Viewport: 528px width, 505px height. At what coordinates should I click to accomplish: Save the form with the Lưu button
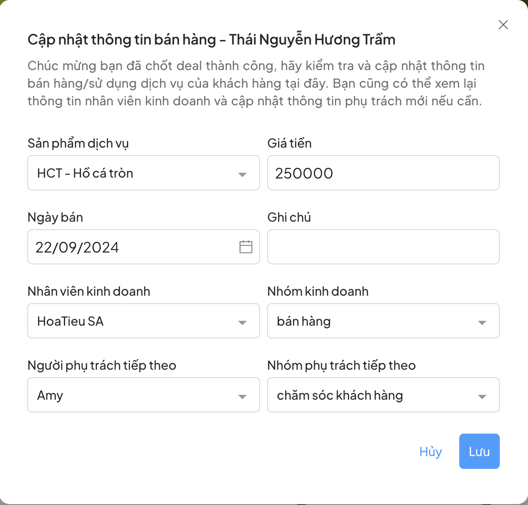(479, 451)
